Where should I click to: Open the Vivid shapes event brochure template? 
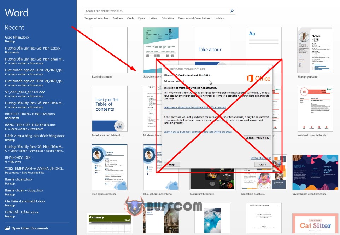(x=315, y=172)
